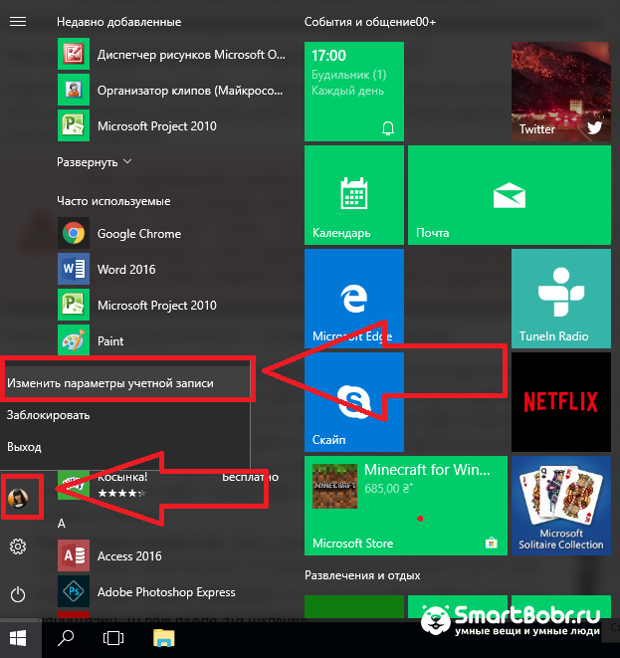Launch the Clip Organizer app icon
This screenshot has height=658, width=620.
point(74,90)
